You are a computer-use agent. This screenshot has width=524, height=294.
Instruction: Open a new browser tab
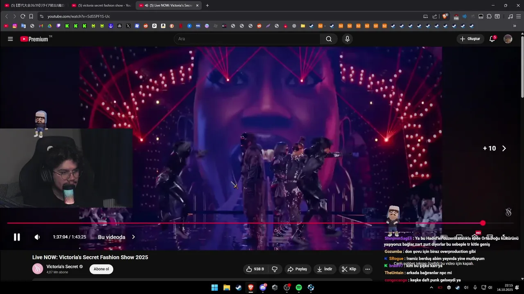tap(207, 5)
